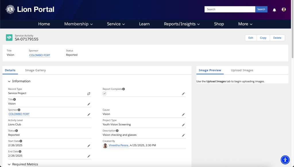Screen dimensions: 294x167
Task: Edit the Start Date pencil icon
Action: (89, 146)
